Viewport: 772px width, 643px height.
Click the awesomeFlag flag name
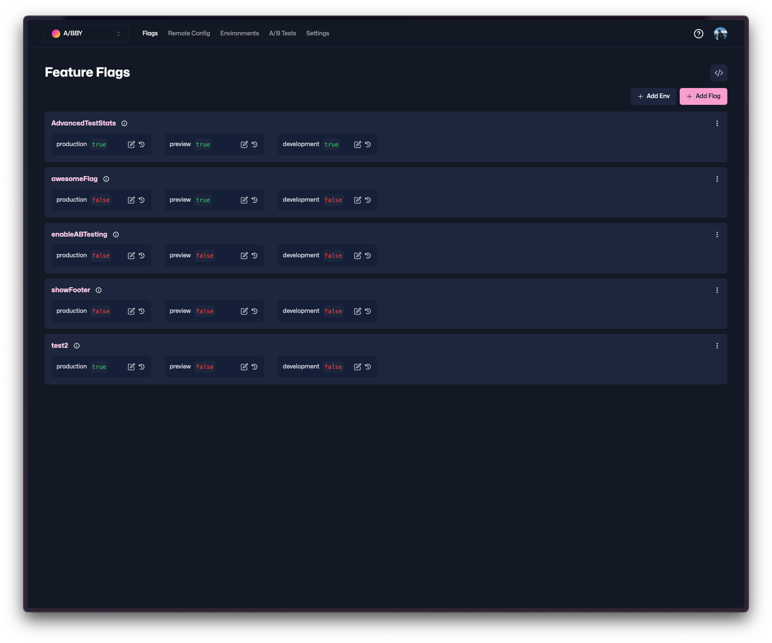click(x=74, y=179)
